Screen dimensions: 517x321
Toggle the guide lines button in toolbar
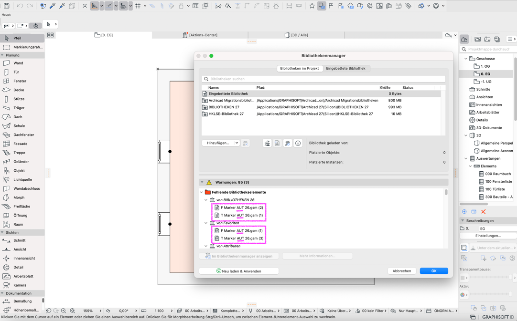(109, 6)
